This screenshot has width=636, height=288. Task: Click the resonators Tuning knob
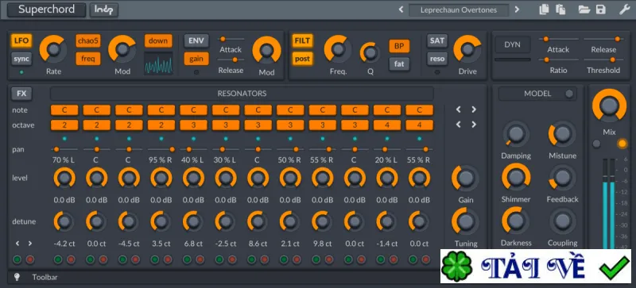(465, 221)
